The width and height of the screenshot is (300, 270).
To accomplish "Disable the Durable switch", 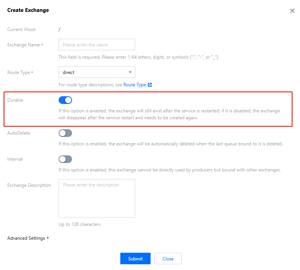I will [65, 100].
